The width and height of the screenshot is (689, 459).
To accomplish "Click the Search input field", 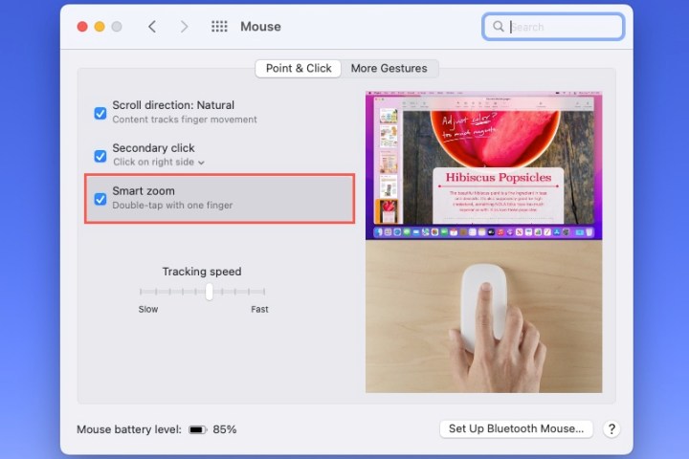I will (553, 27).
